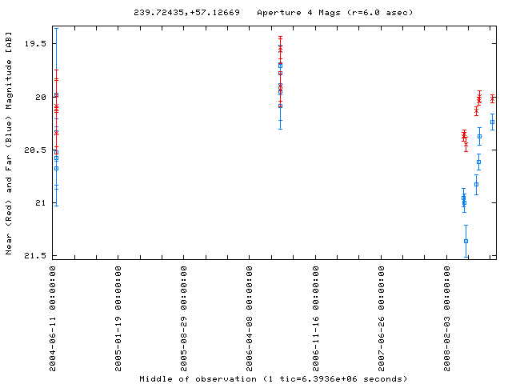The image size is (512, 384).
Task: Click the x-axis date label 2005-01-19 00:00:00
Action: pyautogui.click(x=118, y=319)
